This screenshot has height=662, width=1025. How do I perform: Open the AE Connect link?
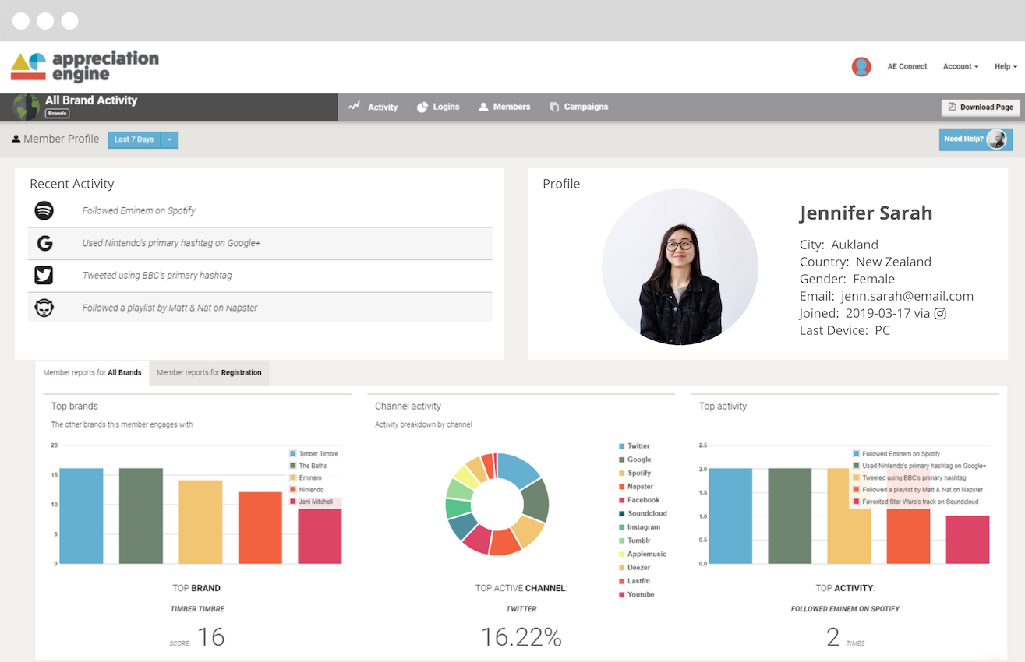tap(907, 67)
